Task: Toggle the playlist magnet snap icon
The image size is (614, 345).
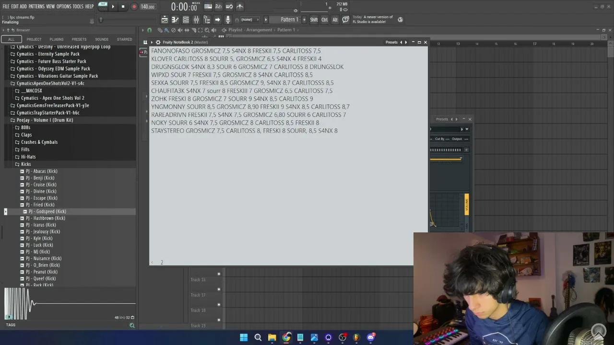Action: tap(149, 30)
